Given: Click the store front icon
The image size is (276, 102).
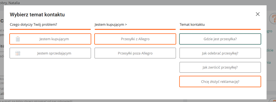Looking at the screenshot, I should click(x=18, y=53).
